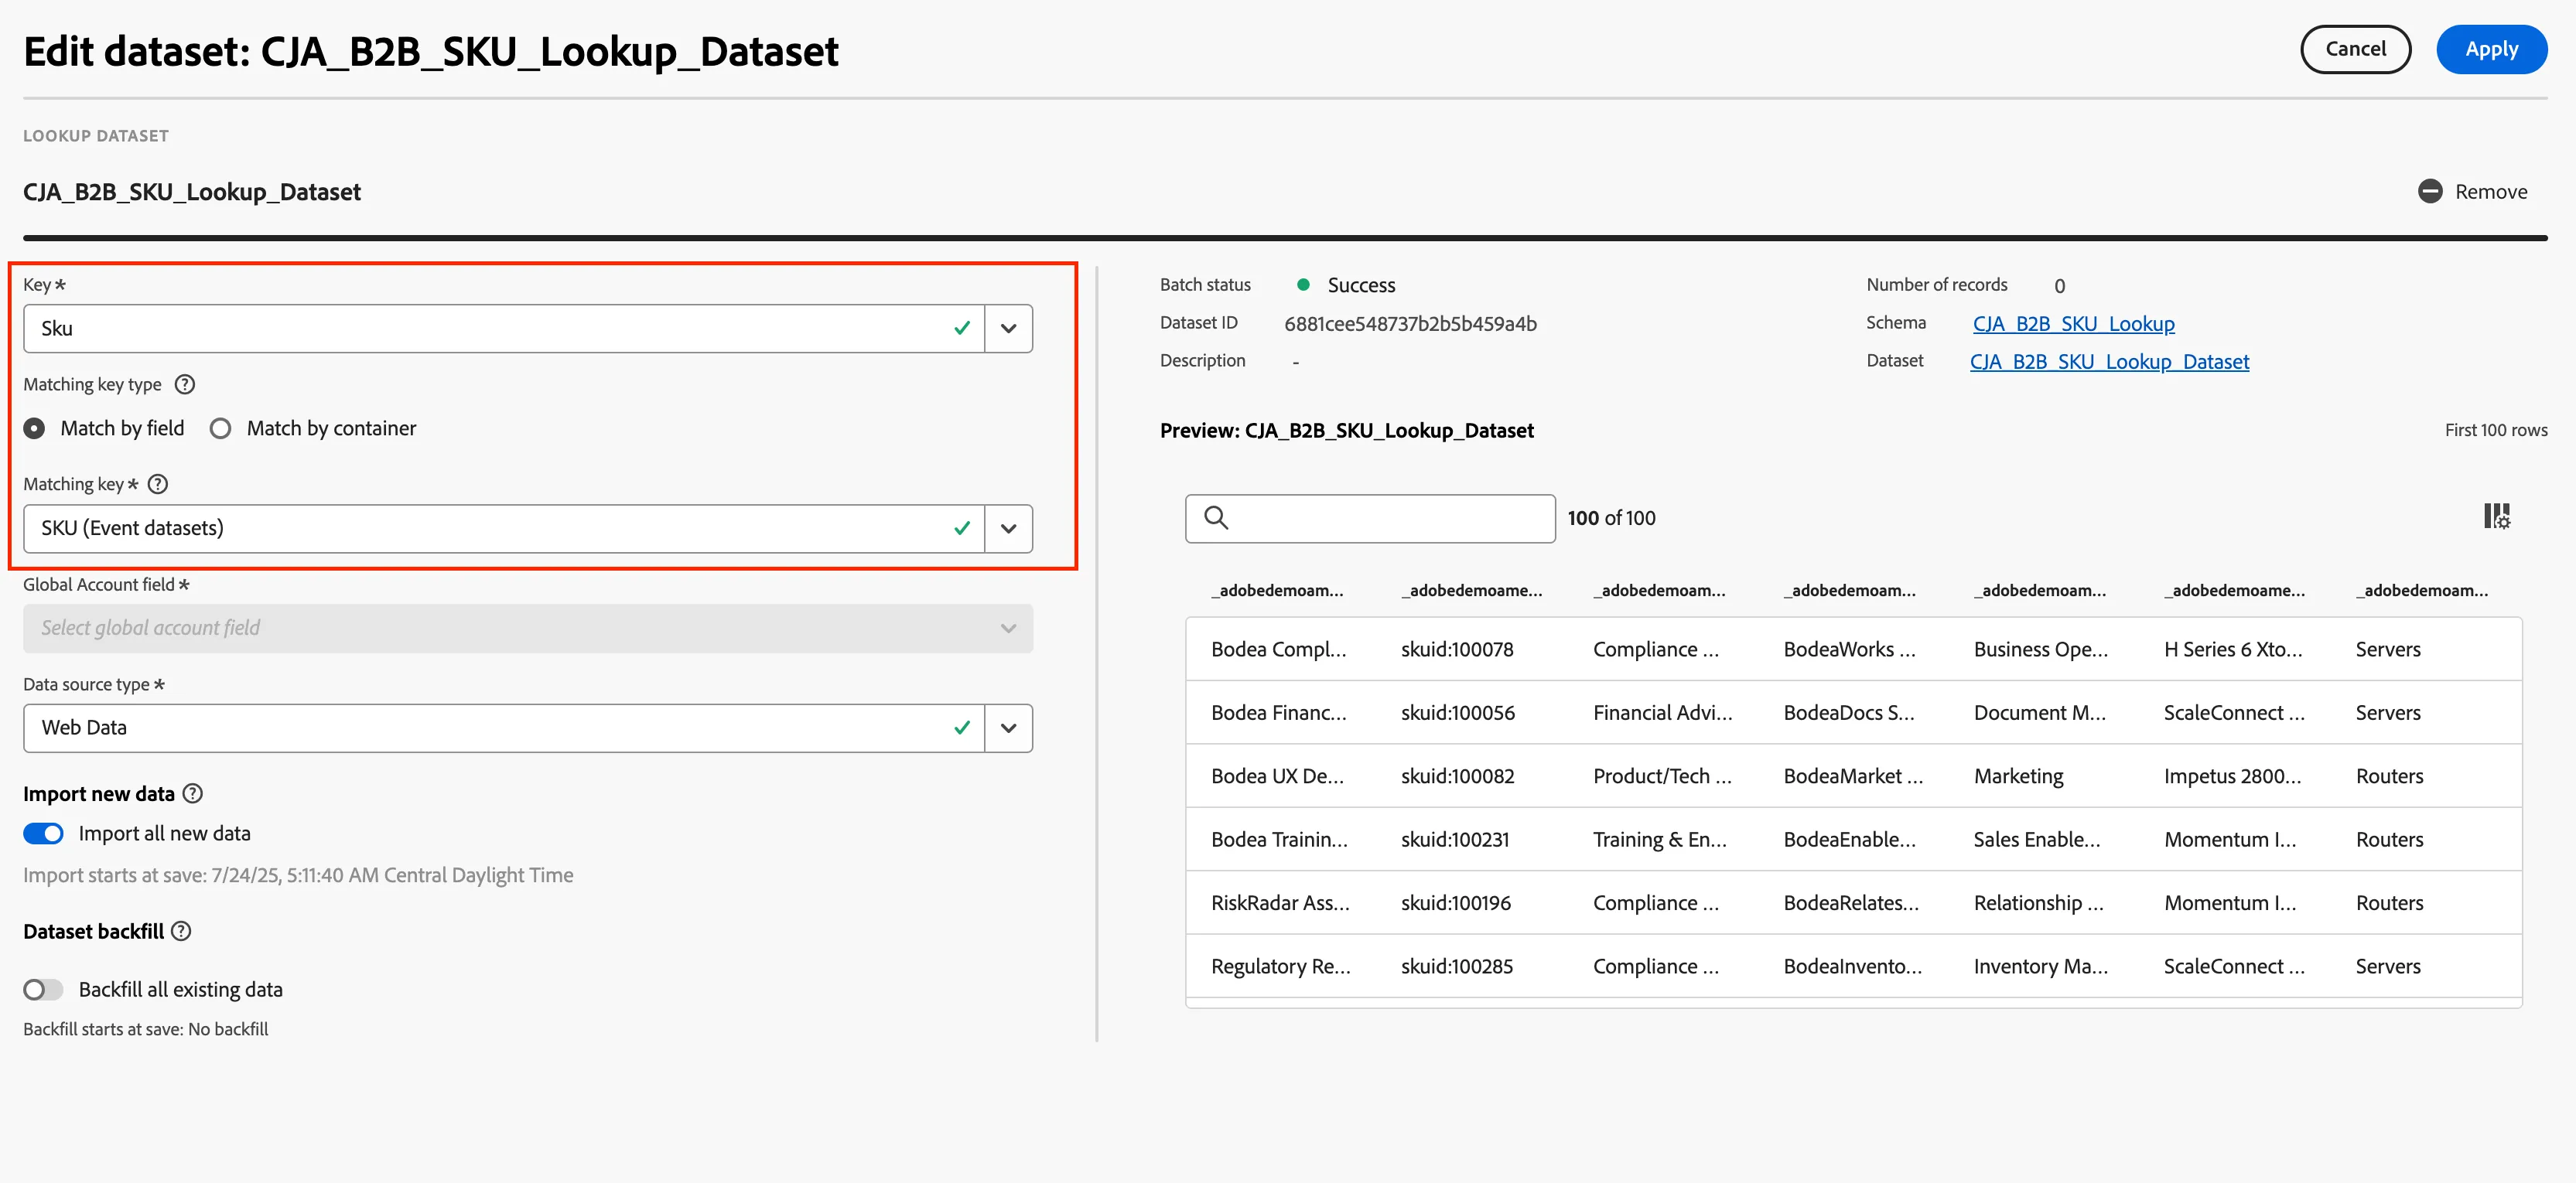Open the Matching key help icon
Viewport: 2576px width, 1183px height.
click(x=158, y=485)
